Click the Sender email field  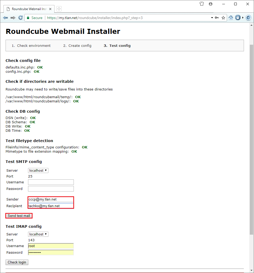click(x=51, y=199)
